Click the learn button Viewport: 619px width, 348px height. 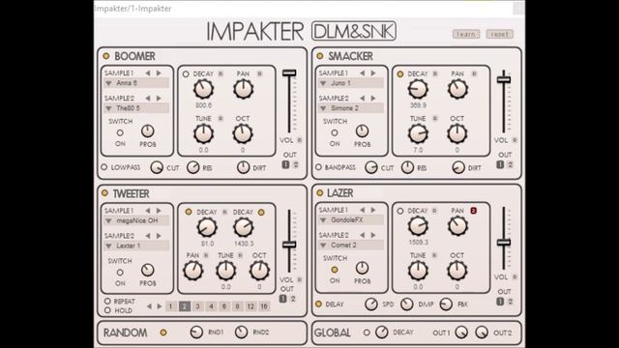(466, 35)
